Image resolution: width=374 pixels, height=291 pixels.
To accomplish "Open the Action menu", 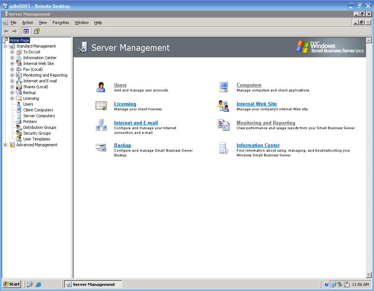I will (28, 22).
